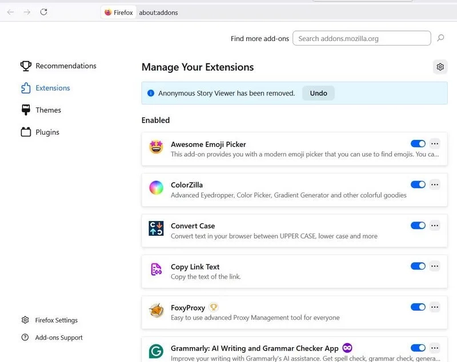
Task: Disable FoxyProxy using its toggle
Action: [x=418, y=307]
